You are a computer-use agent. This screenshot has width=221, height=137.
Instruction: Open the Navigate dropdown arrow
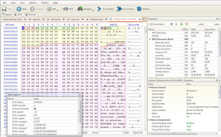click(x=93, y=10)
